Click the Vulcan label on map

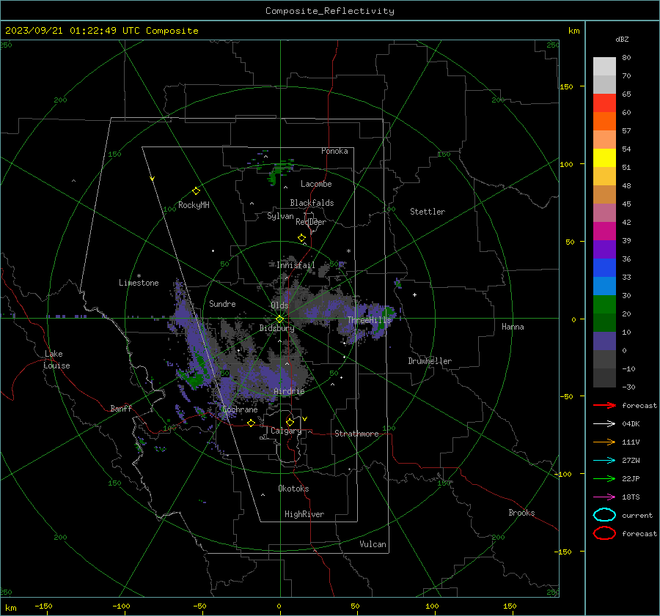(373, 544)
